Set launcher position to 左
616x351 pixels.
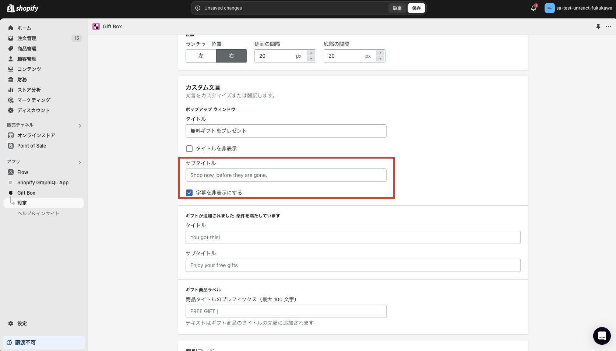click(x=201, y=56)
